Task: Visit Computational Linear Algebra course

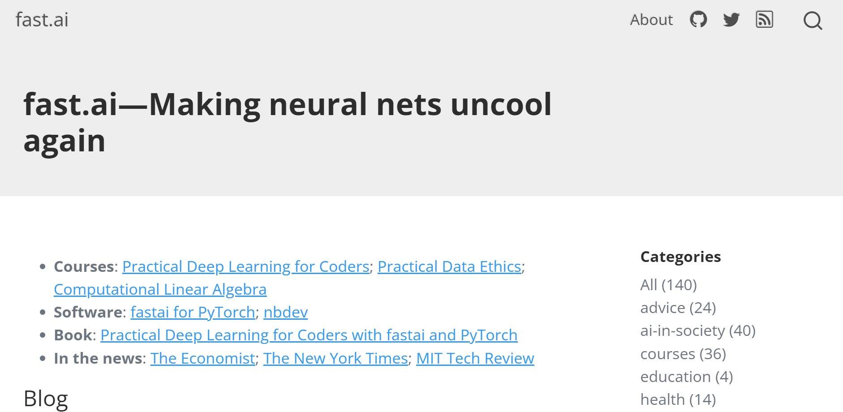Action: (x=160, y=289)
